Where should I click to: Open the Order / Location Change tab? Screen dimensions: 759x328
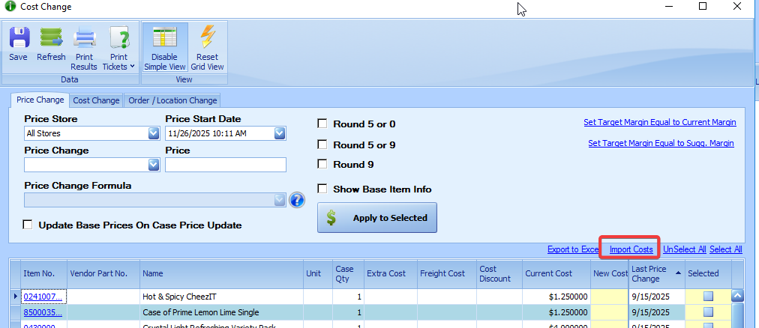[172, 100]
